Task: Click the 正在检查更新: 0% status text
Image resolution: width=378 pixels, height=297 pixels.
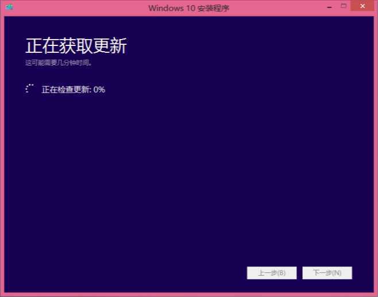Action: 74,90
